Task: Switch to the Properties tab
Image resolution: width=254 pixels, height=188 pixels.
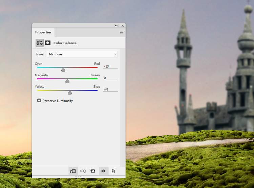Action: [43, 32]
